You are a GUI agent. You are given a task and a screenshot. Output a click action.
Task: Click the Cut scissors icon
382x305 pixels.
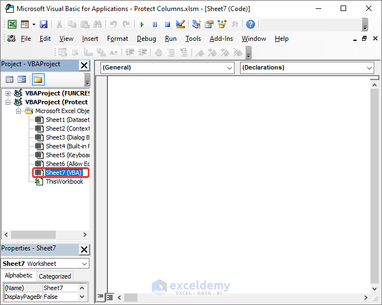pos(59,24)
